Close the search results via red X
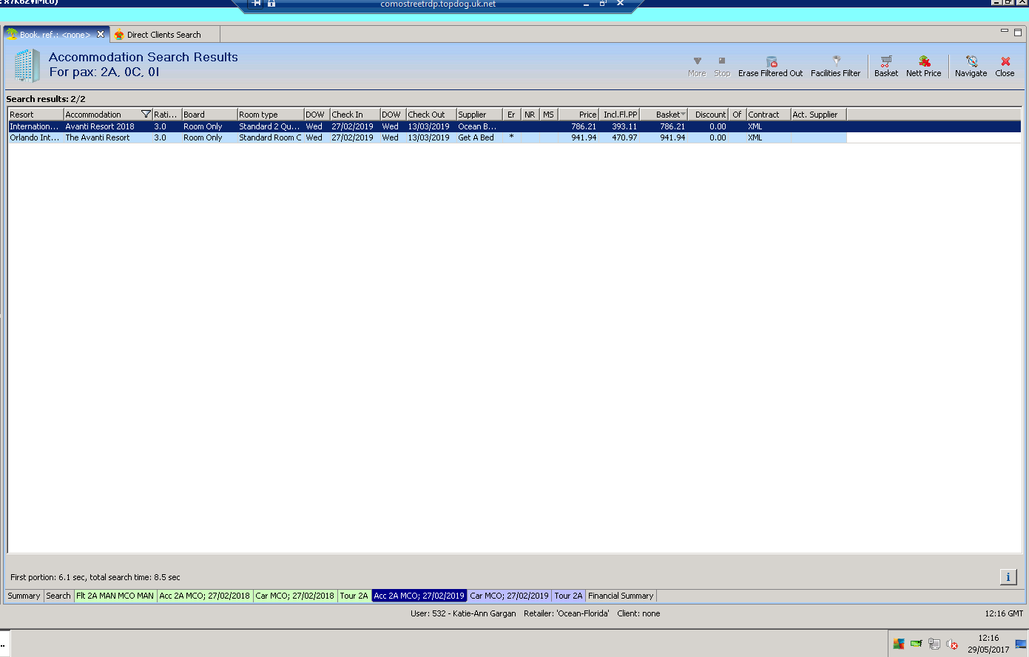This screenshot has width=1029, height=657. (x=1005, y=61)
